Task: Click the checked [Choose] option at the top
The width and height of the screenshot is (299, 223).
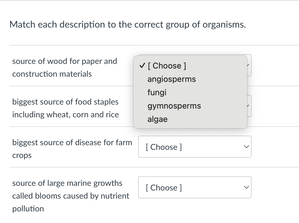Action: [x=166, y=66]
